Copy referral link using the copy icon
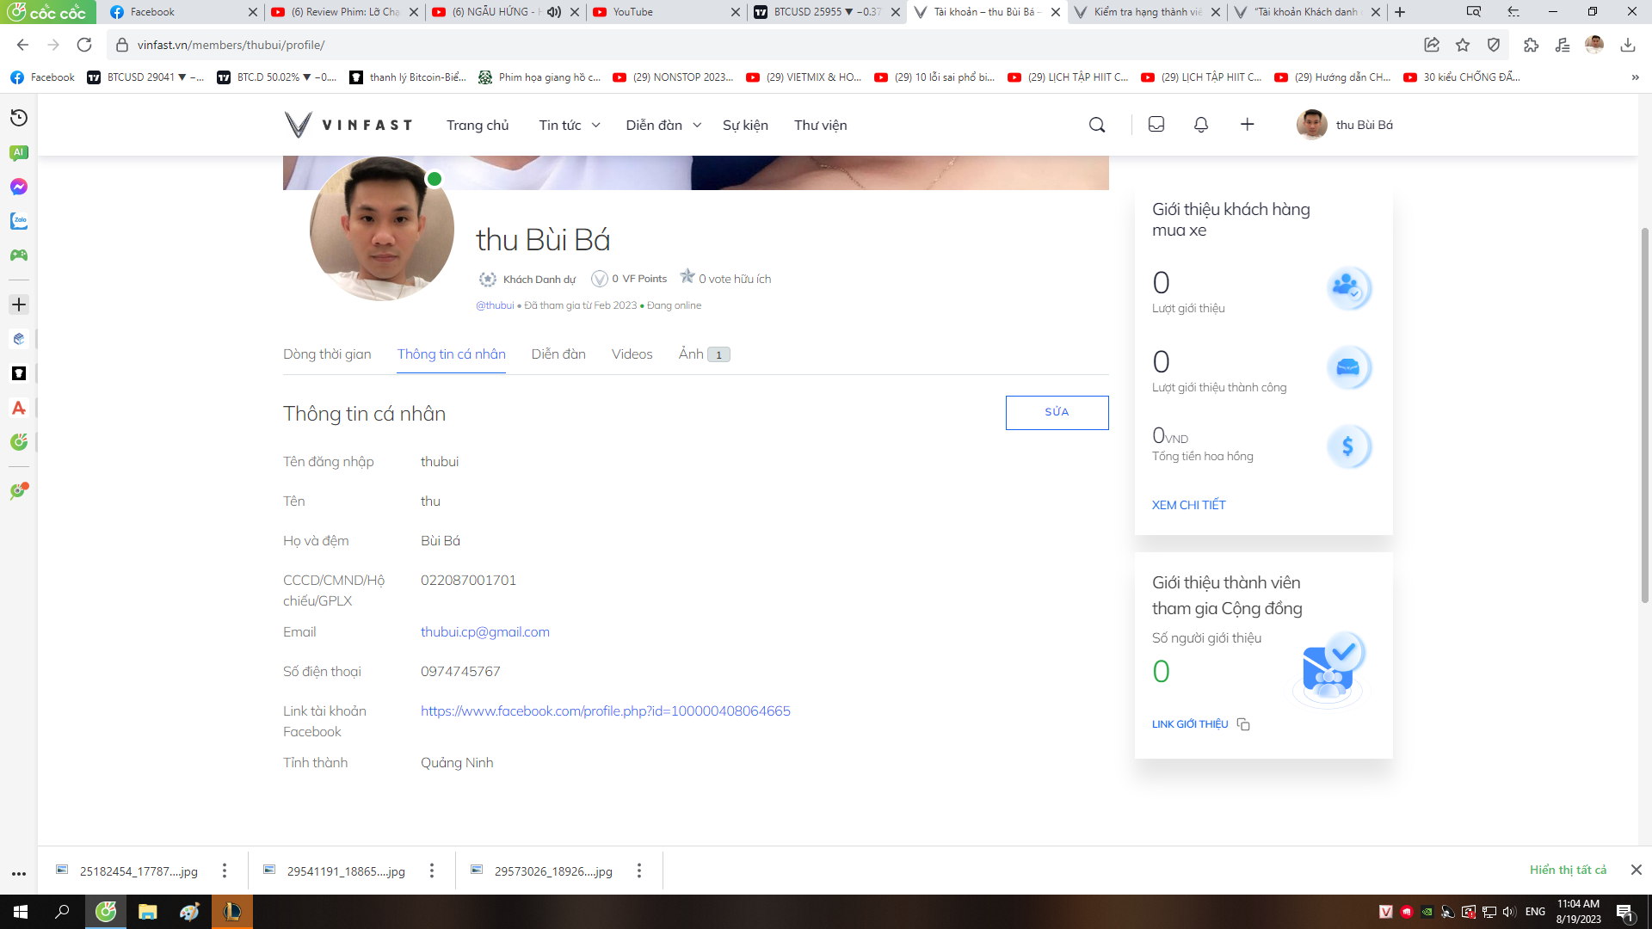Screen dimensions: 1652x929 [1243, 724]
